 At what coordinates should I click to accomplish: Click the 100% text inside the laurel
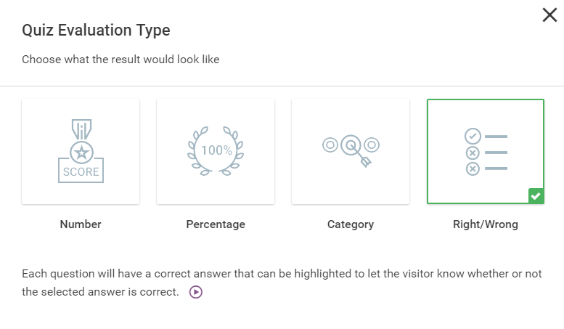pos(216,150)
